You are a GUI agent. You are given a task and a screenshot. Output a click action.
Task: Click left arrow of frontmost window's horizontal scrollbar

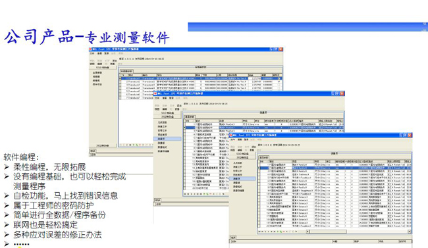pyautogui.click(x=308, y=232)
